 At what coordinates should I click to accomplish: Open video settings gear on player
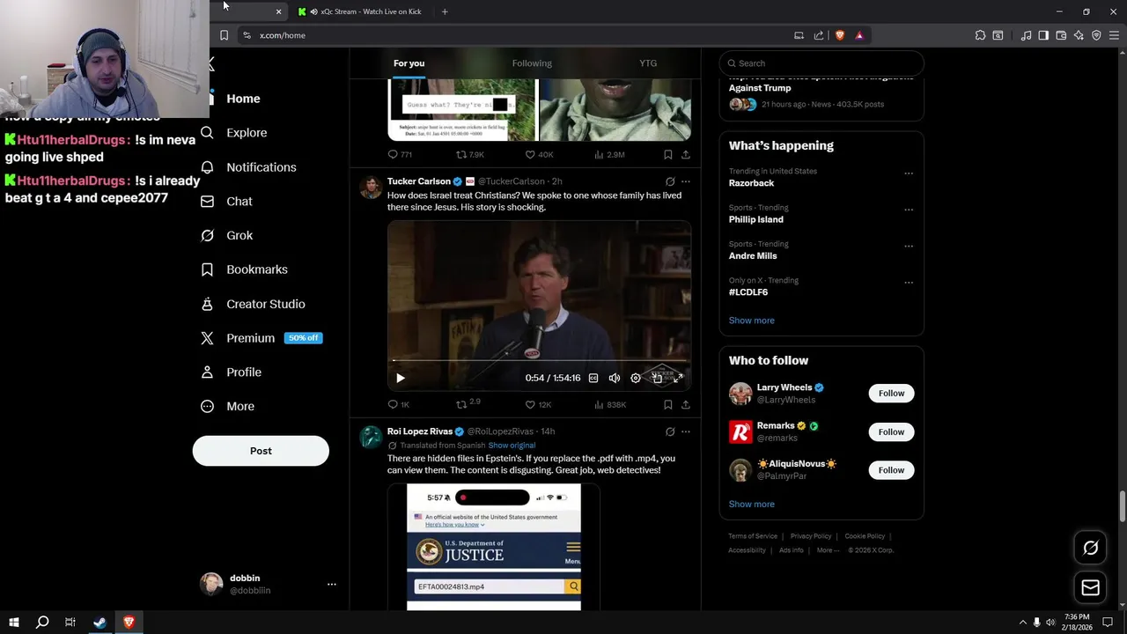pyautogui.click(x=636, y=378)
